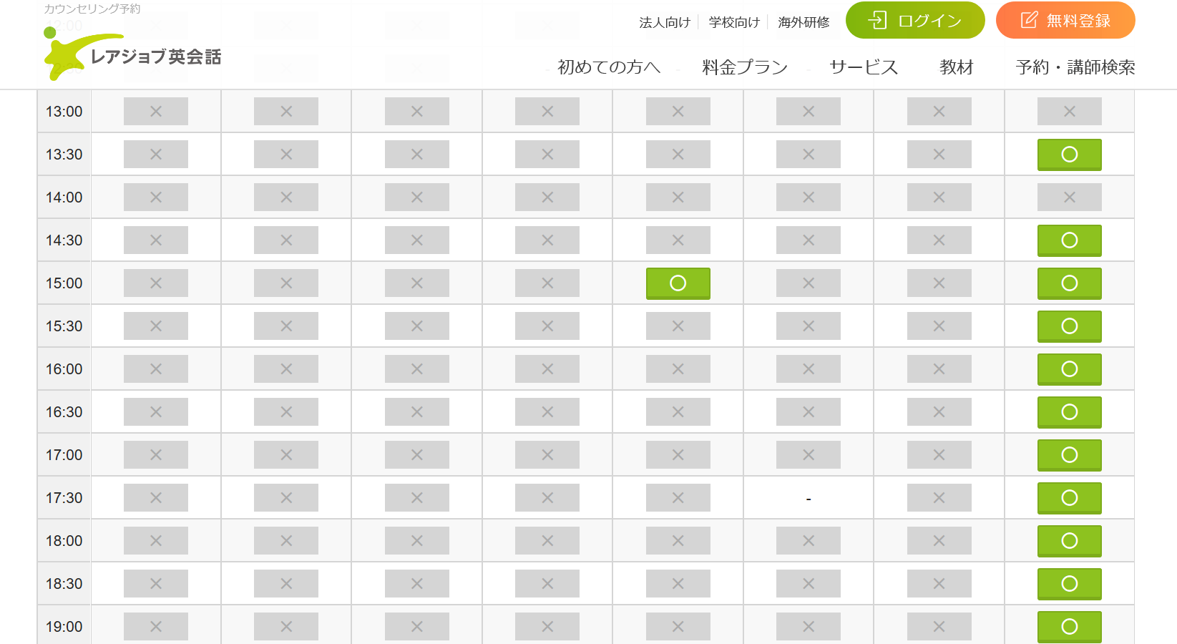Pick the 15:00 slot in fifth column
1177x644 pixels.
tap(678, 283)
